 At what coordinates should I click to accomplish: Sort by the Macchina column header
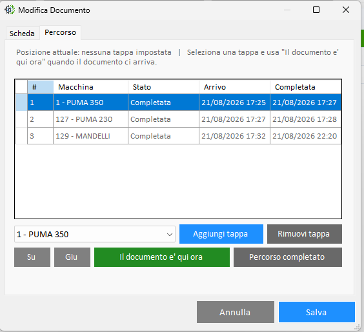90,87
